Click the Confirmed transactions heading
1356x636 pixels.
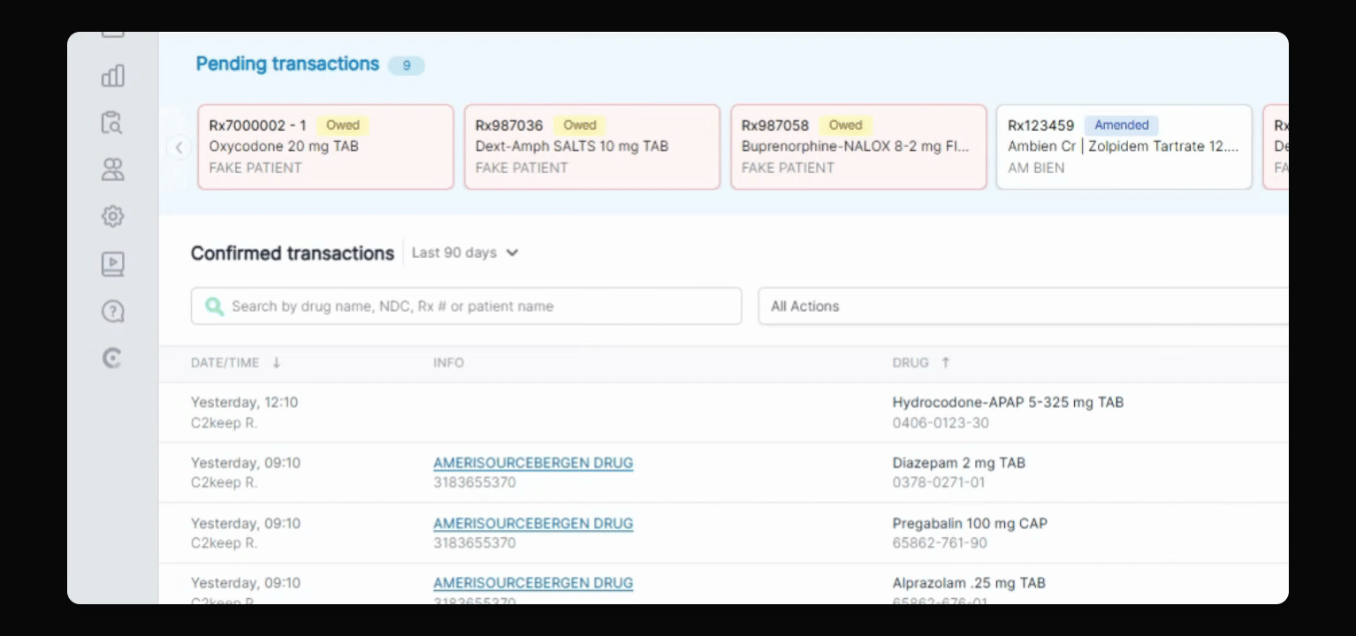pyautogui.click(x=293, y=254)
